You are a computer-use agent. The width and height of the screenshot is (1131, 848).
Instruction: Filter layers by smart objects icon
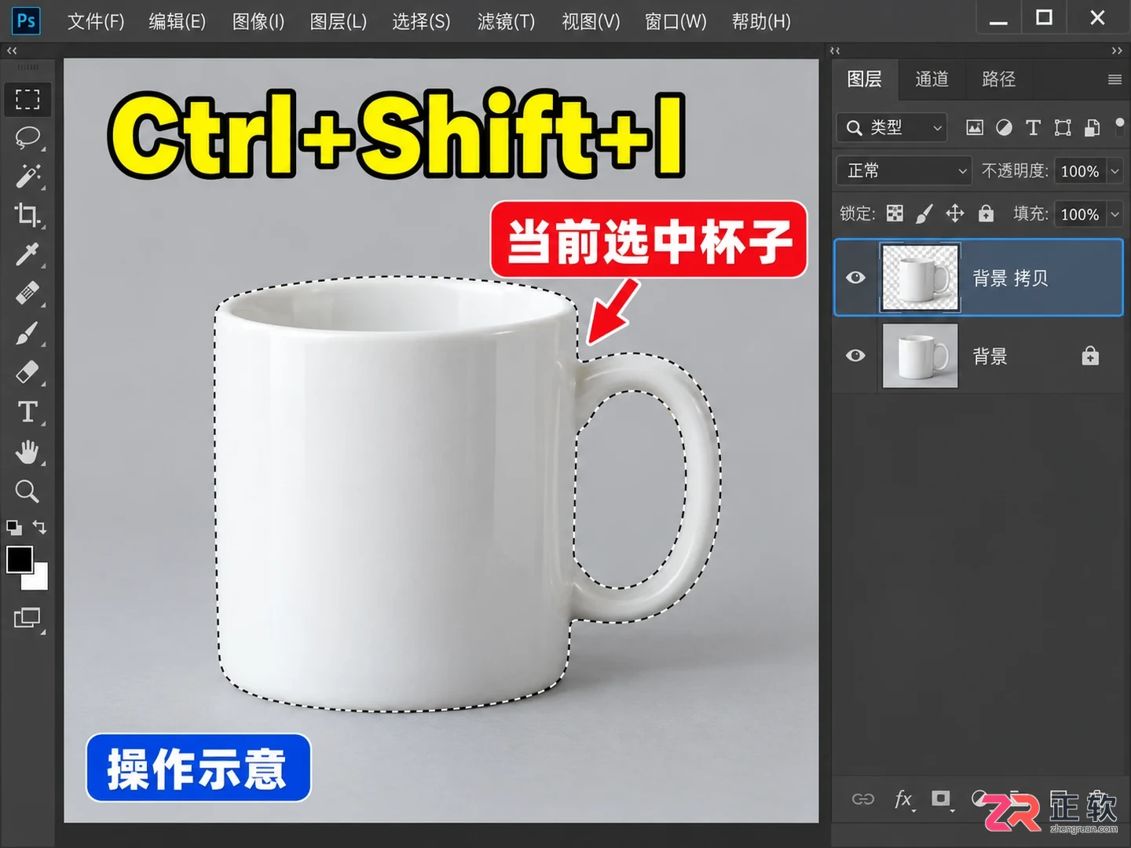(x=1092, y=127)
